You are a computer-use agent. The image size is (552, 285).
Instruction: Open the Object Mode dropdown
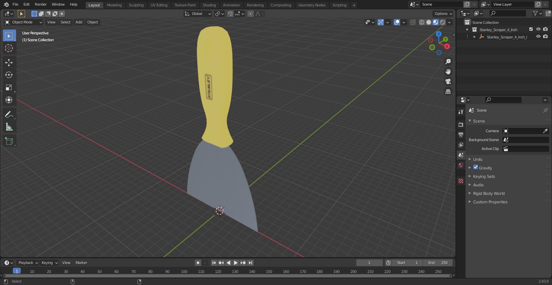pos(23,22)
